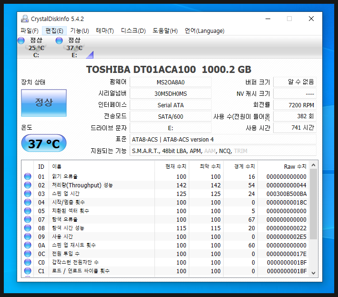
Task: Click status orb of row 08 탐색 시간 성능
Action: click(x=28, y=228)
